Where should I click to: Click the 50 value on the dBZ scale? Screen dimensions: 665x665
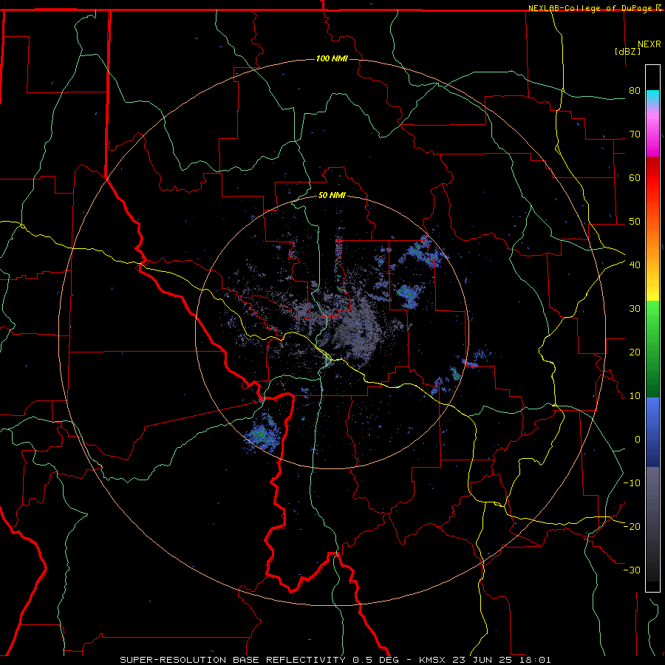[x=635, y=222]
